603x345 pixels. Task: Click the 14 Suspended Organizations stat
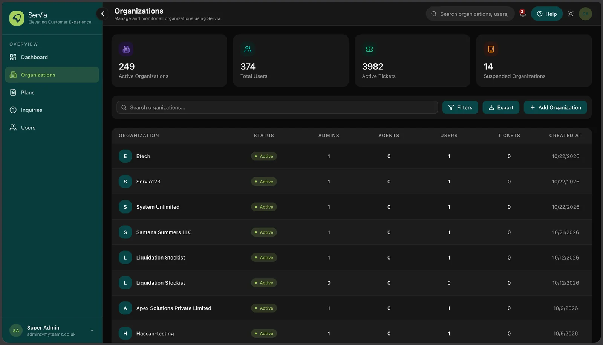534,61
